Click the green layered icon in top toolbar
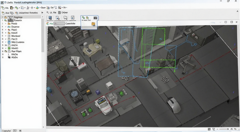 tap(16, 8)
